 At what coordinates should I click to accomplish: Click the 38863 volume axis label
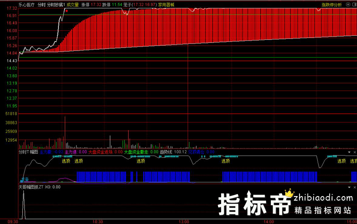[11, 123]
